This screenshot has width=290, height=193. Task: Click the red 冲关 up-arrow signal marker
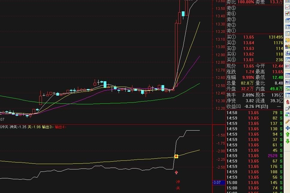(176, 172)
